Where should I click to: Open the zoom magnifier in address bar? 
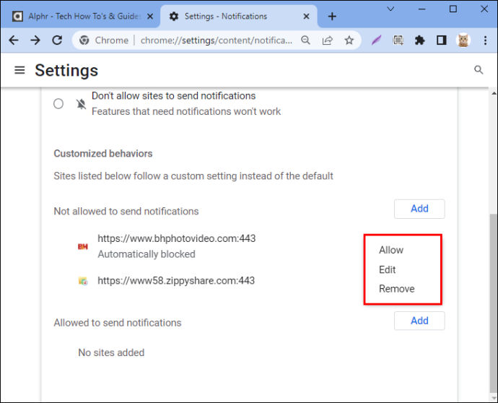305,40
